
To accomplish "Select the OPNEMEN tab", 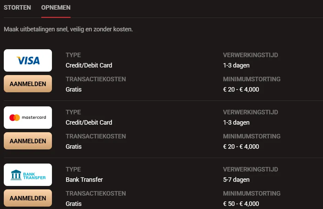I will (55, 7).
